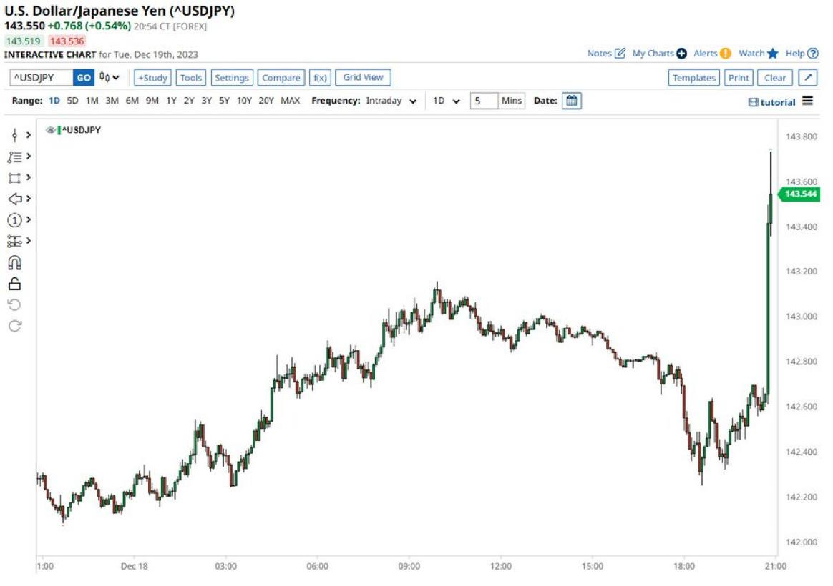Open the candlestick chart type dropdown
Viewport: 833px width, 586px height.
pos(109,78)
